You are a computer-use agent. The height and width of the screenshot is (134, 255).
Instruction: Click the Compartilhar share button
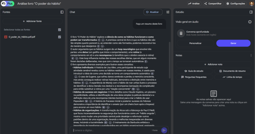tap(213, 4)
